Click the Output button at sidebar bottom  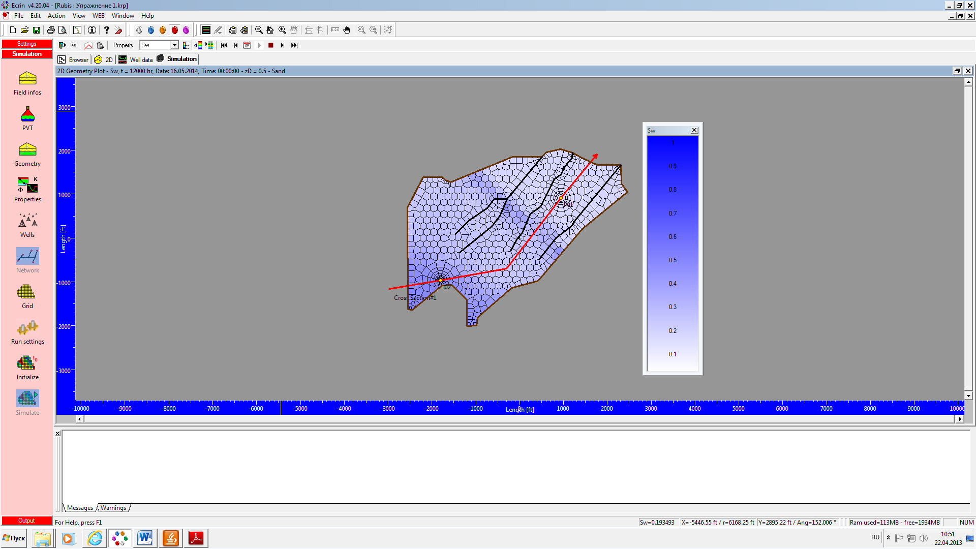tap(27, 521)
